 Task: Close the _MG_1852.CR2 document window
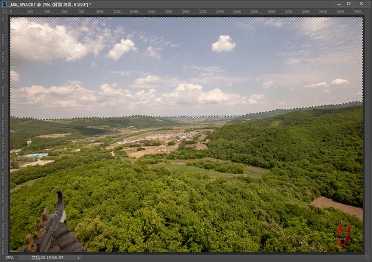point(361,3)
